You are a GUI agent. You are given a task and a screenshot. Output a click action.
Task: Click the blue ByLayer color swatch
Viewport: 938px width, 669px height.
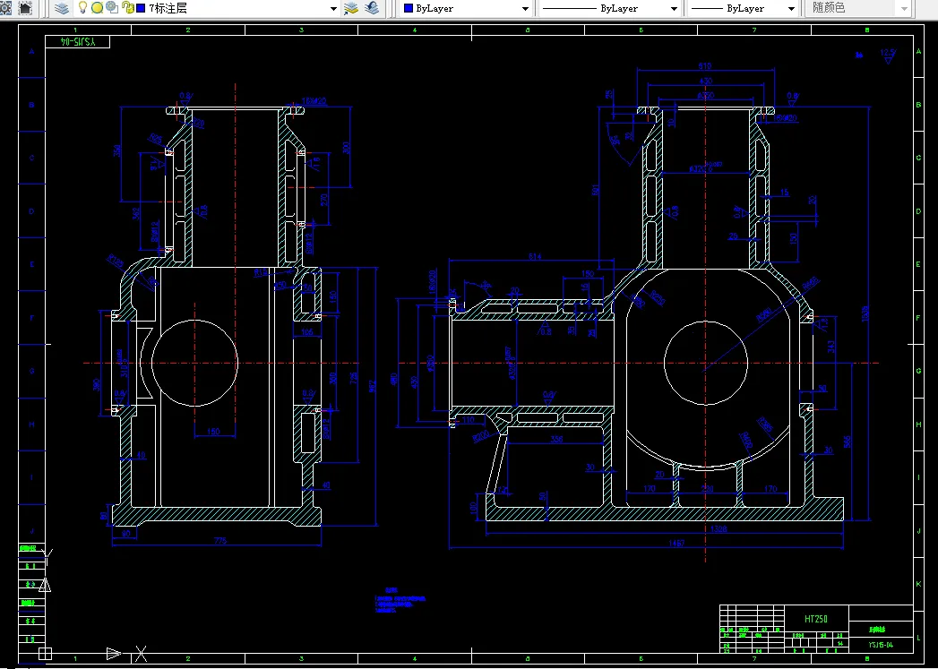409,8
